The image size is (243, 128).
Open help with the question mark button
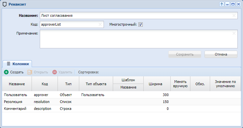[x=222, y=4]
